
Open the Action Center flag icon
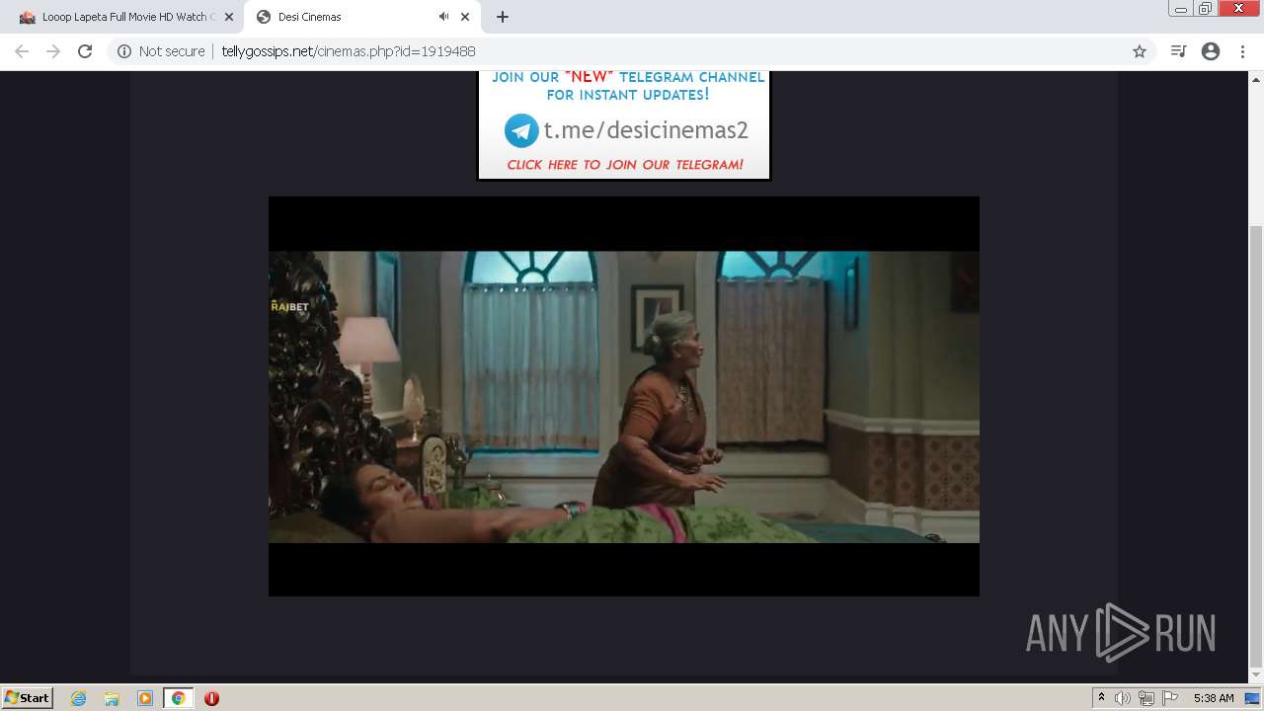(1170, 698)
